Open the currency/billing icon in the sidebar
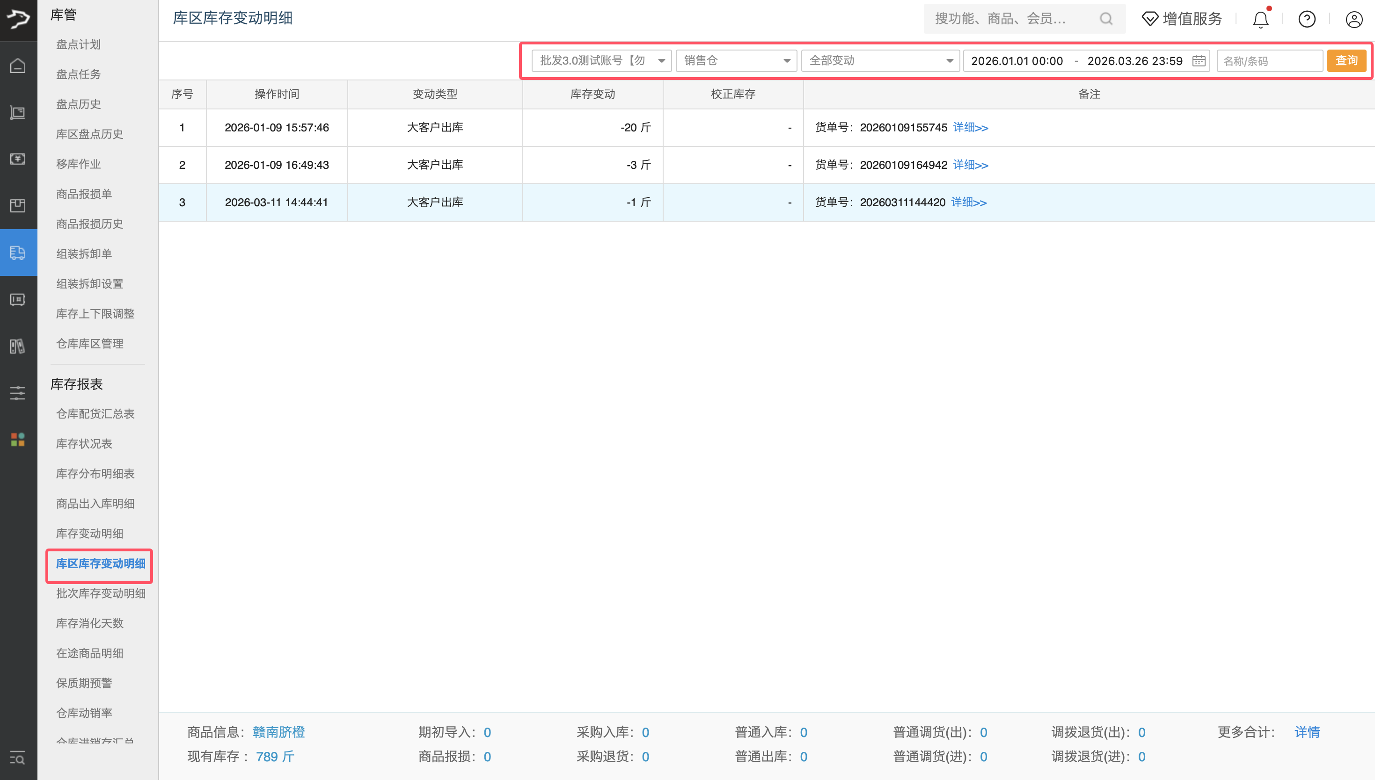The image size is (1375, 780). pos(18,159)
